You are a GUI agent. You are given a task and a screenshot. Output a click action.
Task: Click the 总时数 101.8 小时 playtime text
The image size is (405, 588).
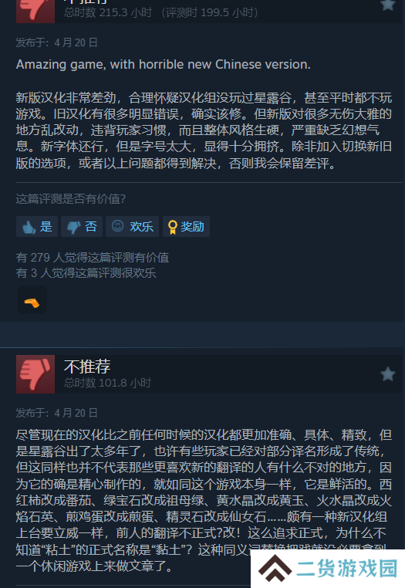tap(107, 383)
